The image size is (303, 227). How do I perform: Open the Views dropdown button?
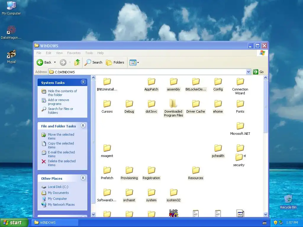pyautogui.click(x=134, y=62)
